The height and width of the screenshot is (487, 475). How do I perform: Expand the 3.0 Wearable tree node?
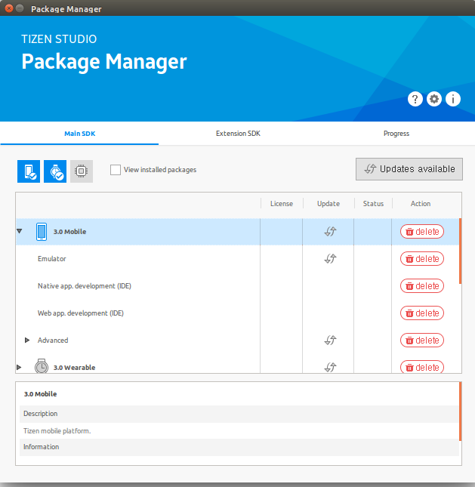[x=20, y=368]
